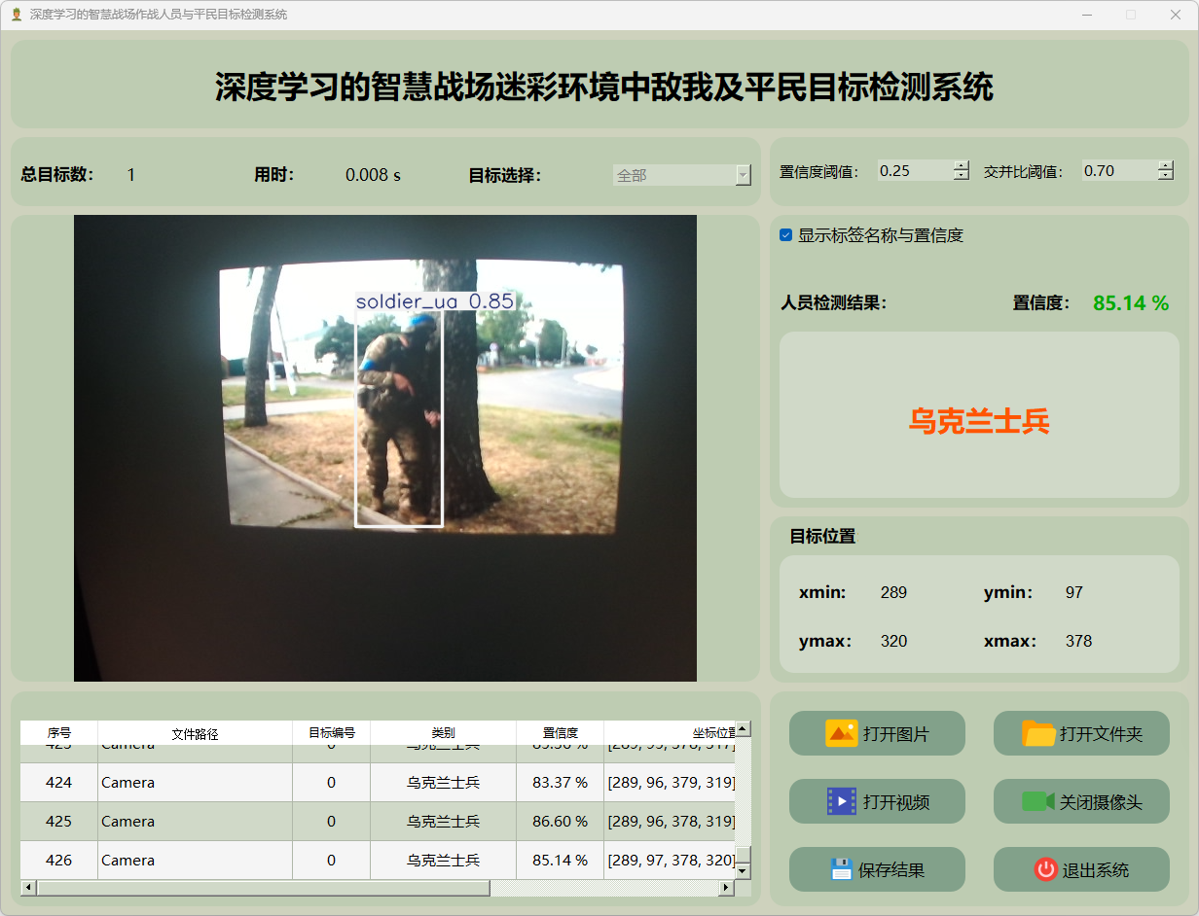The height and width of the screenshot is (916, 1199).
Task: Click the floppy disk save results icon
Action: pos(841,869)
